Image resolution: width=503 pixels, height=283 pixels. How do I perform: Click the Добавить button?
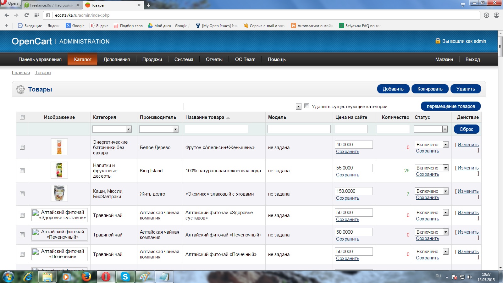[x=393, y=89]
